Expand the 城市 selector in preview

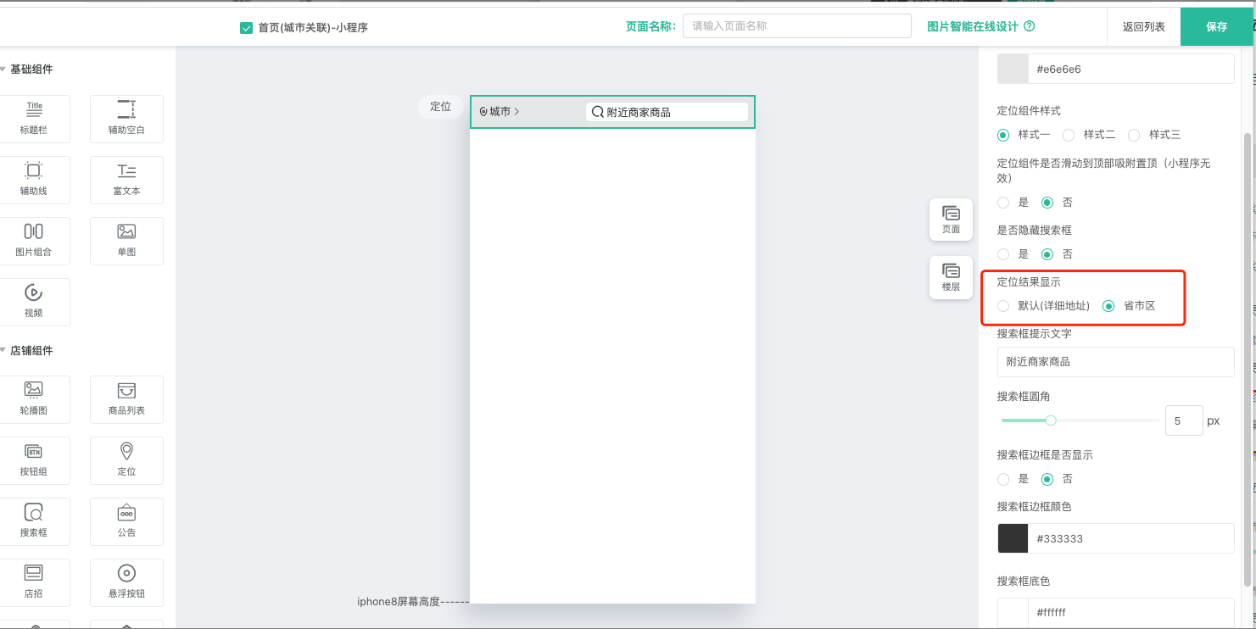pos(500,112)
